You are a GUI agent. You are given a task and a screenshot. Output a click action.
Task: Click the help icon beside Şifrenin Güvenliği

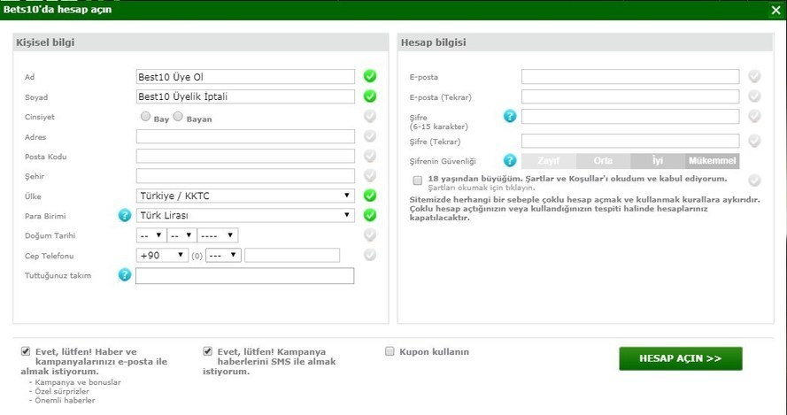tap(510, 161)
